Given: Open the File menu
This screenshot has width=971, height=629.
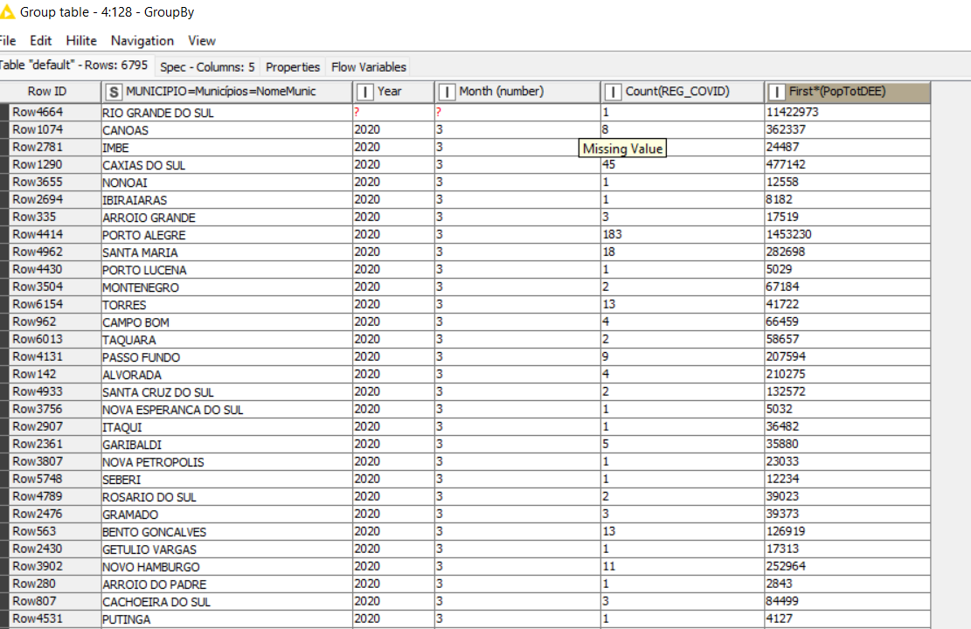Looking at the screenshot, I should (8, 41).
